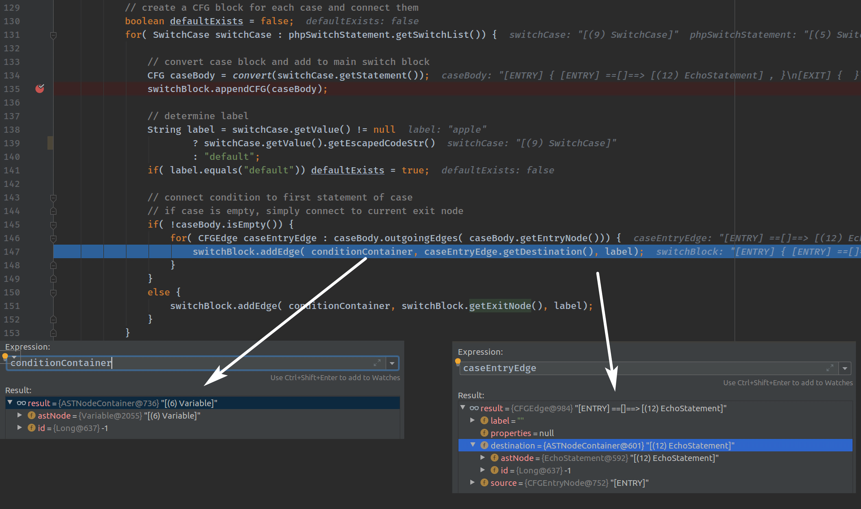Click field icon of destination ASTNodeContainer@601

click(x=484, y=445)
